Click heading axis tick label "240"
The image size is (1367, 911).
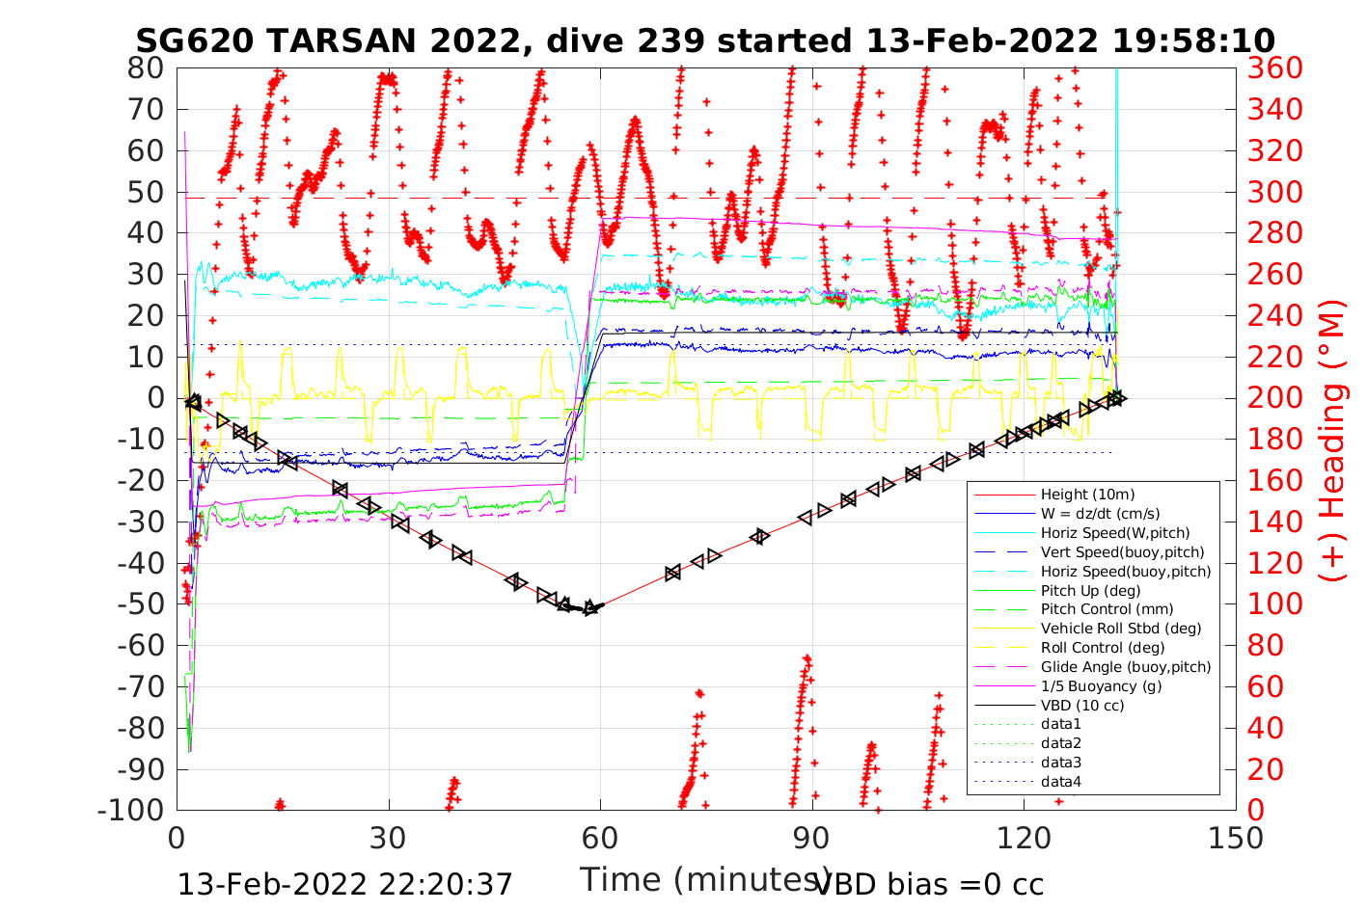(x=1274, y=315)
